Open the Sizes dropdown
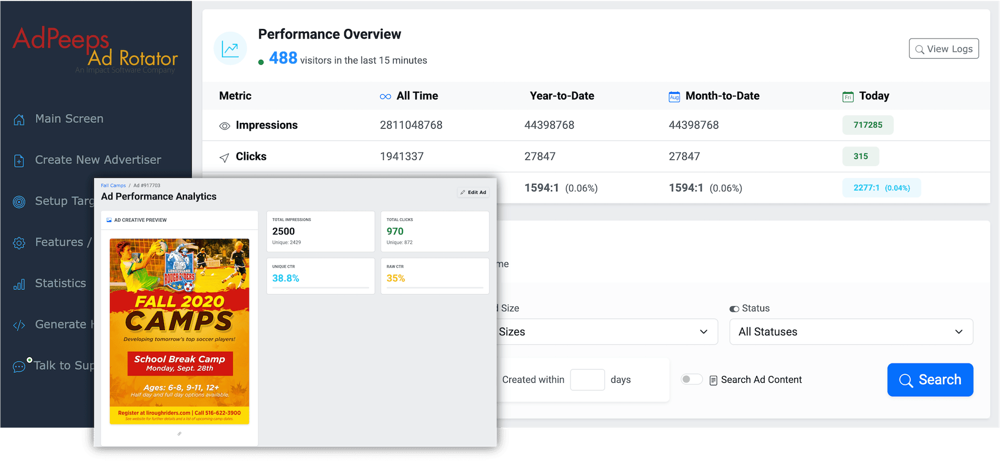Screen dimensions: 1000x463 point(607,332)
